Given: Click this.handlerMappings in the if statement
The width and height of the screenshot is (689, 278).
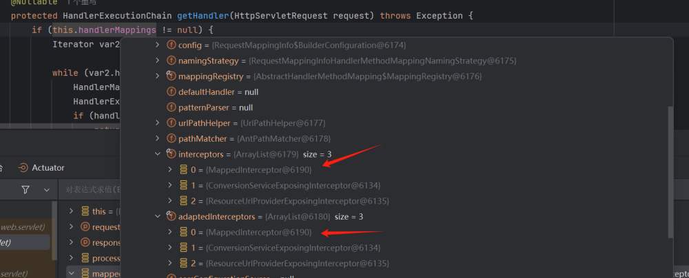Looking at the screenshot, I should pyautogui.click(x=104, y=30).
